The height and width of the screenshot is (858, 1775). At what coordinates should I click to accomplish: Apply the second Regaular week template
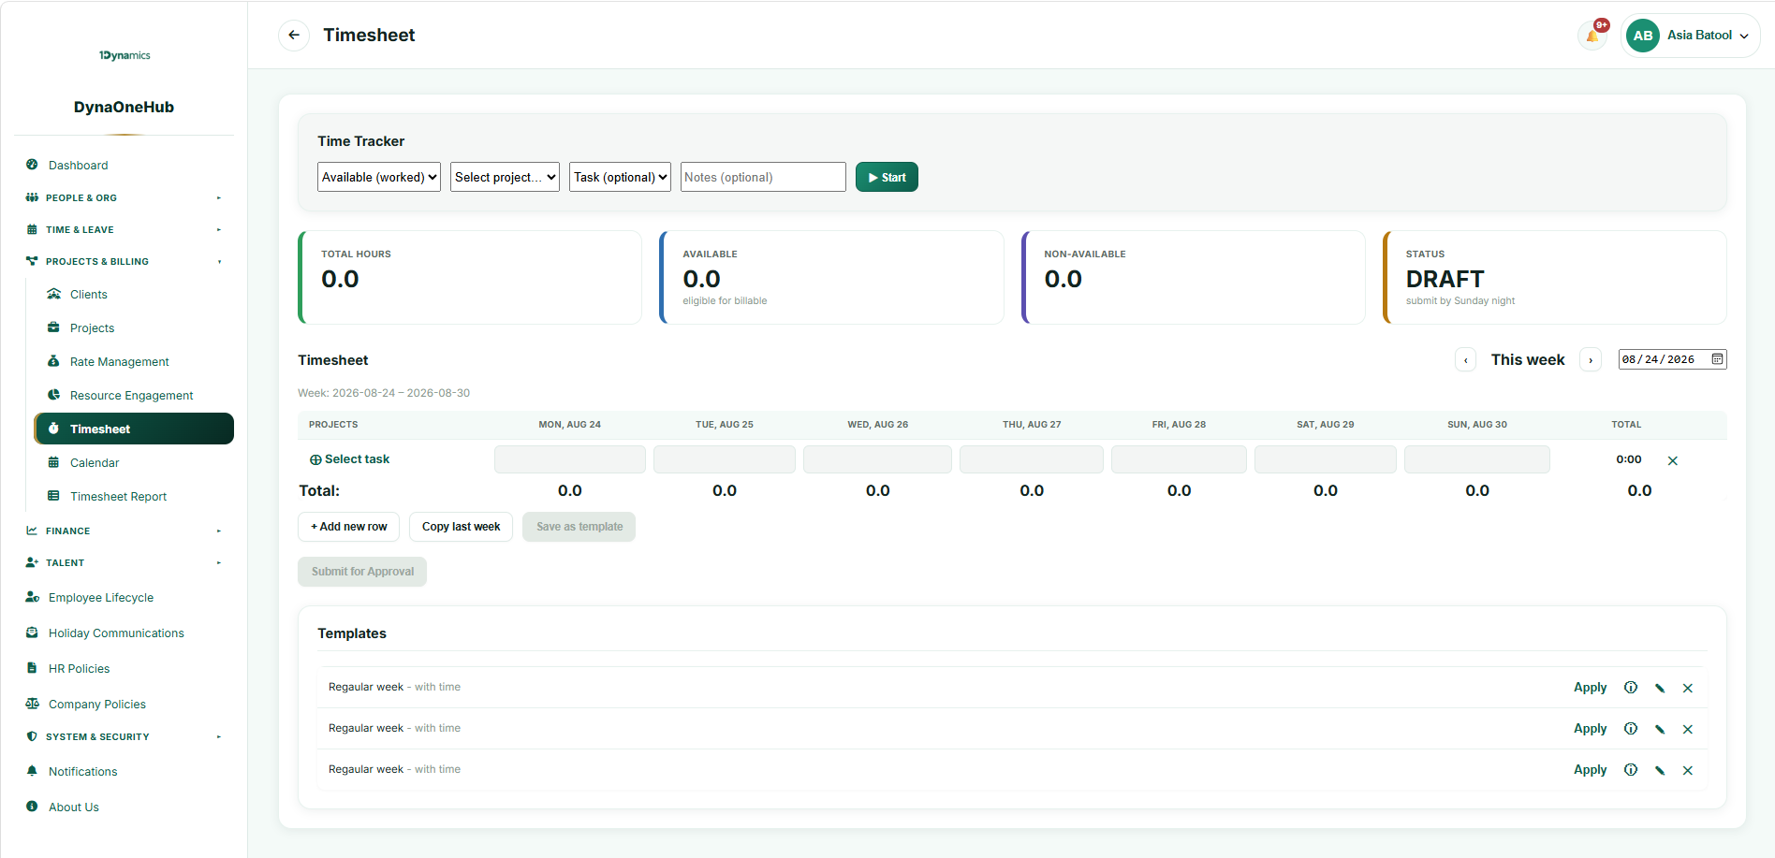coord(1590,729)
